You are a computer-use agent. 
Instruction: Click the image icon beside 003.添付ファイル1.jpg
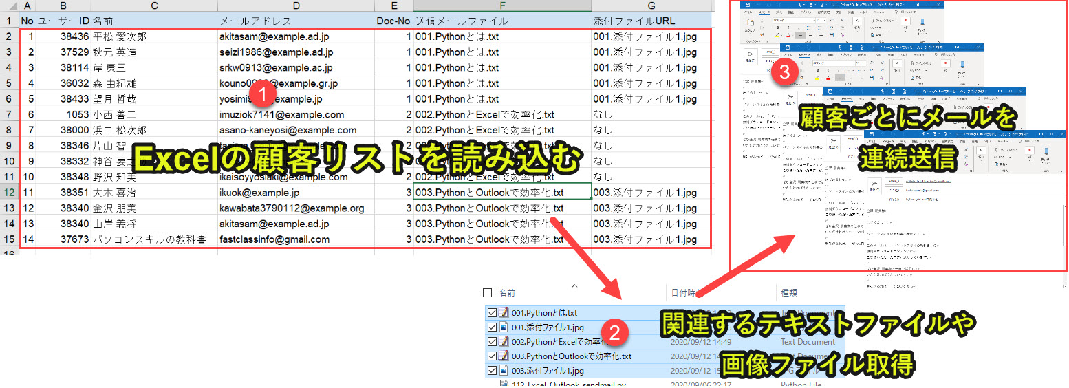coord(503,371)
